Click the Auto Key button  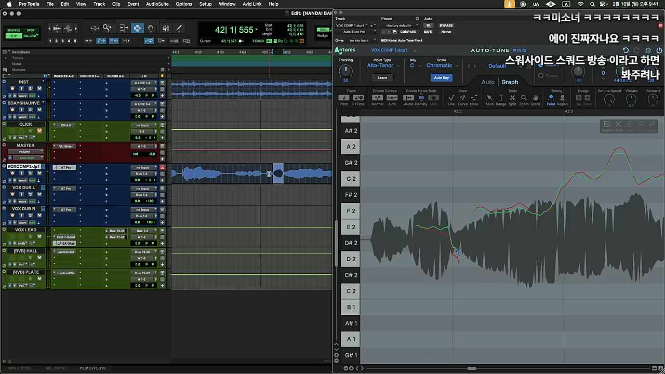click(441, 77)
